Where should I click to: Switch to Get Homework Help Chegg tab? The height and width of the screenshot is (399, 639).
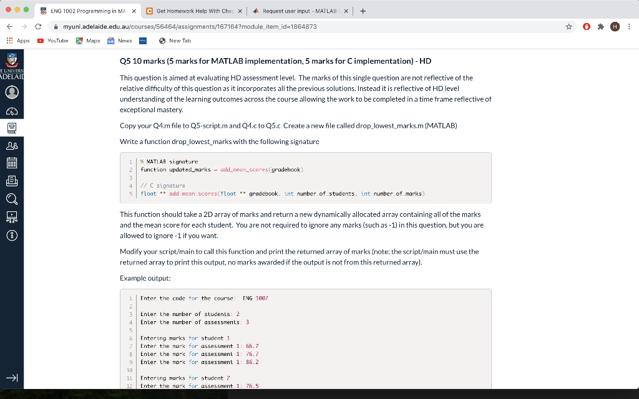point(195,11)
